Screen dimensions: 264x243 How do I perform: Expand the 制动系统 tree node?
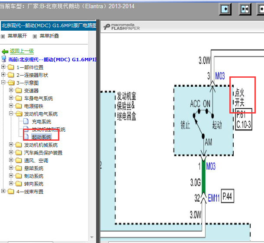pyautogui.click(x=11, y=176)
